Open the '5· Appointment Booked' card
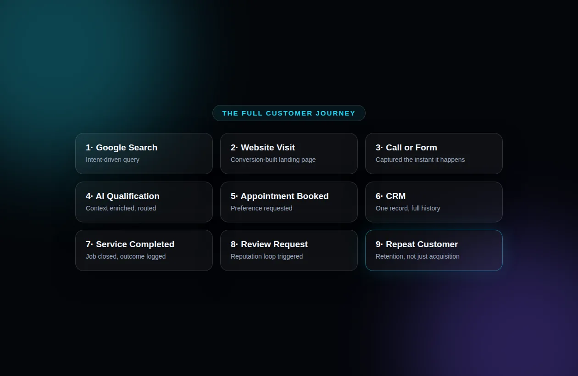Viewport: 578px width, 376px height. 289,202
